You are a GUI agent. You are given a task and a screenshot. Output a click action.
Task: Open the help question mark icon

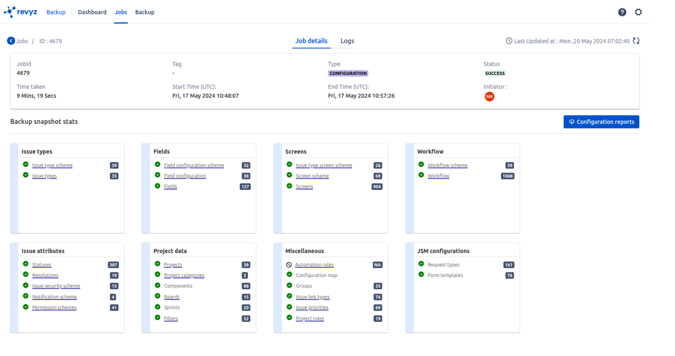point(622,12)
